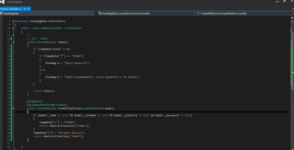Collapse the Index() method region
This screenshot has width=294, height=150.
coord(13,42)
